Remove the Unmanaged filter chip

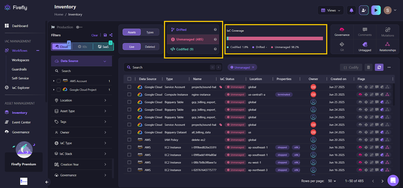tap(253, 67)
